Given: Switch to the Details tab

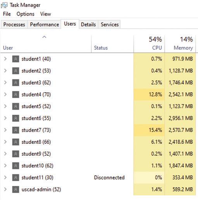Looking at the screenshot, I should pyautogui.click(x=88, y=24).
